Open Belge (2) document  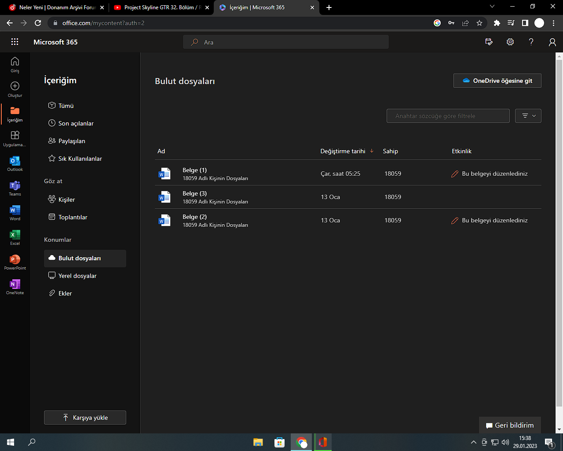(x=194, y=217)
